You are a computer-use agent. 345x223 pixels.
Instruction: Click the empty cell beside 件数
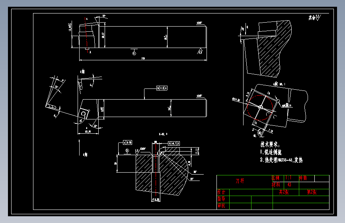[322, 178]
